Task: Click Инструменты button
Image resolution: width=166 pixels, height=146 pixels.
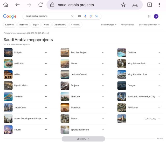Action: (127, 25)
